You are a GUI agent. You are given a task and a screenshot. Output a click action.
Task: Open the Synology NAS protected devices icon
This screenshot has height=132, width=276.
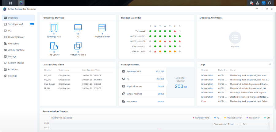pos(54,28)
